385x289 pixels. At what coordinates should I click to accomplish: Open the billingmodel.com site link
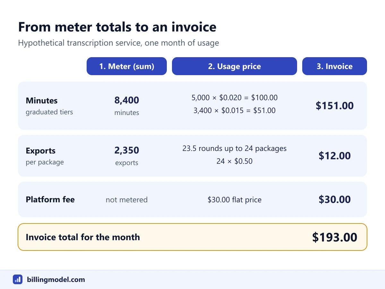coord(56,279)
